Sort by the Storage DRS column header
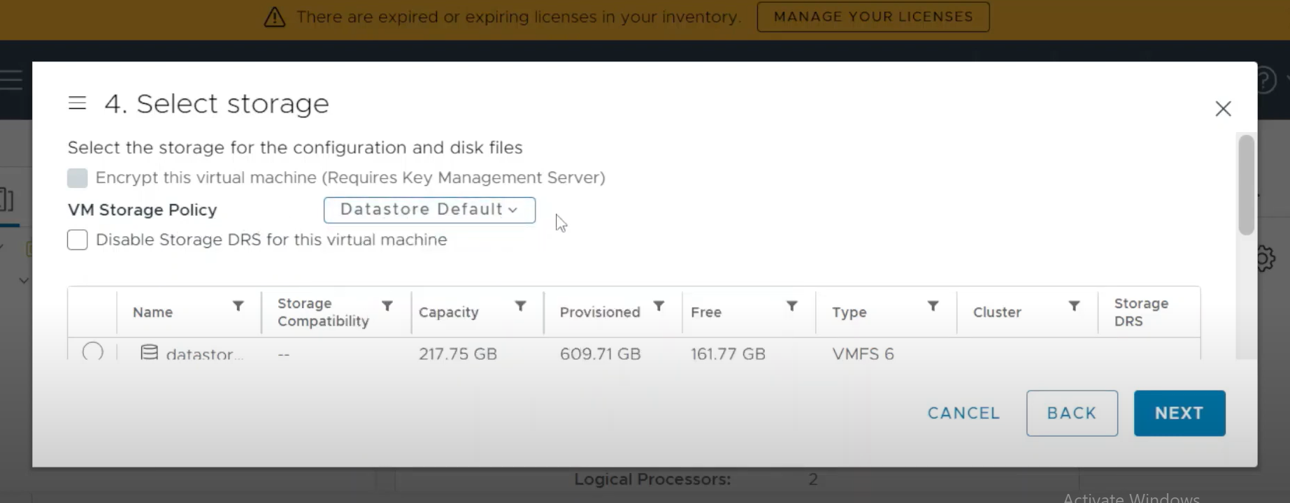Screen dimensions: 1290x503 coord(1141,312)
